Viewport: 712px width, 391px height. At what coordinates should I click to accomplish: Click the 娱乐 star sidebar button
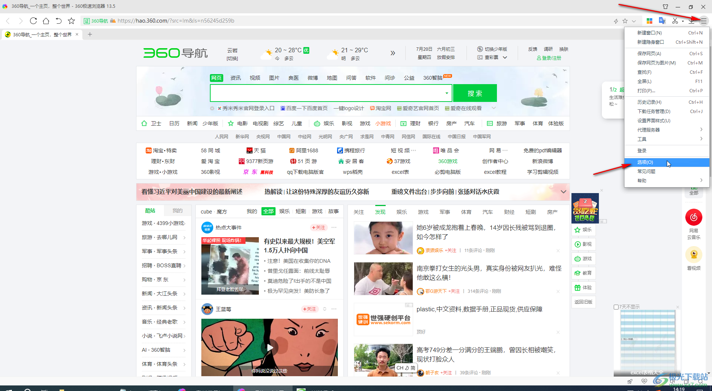[583, 230]
